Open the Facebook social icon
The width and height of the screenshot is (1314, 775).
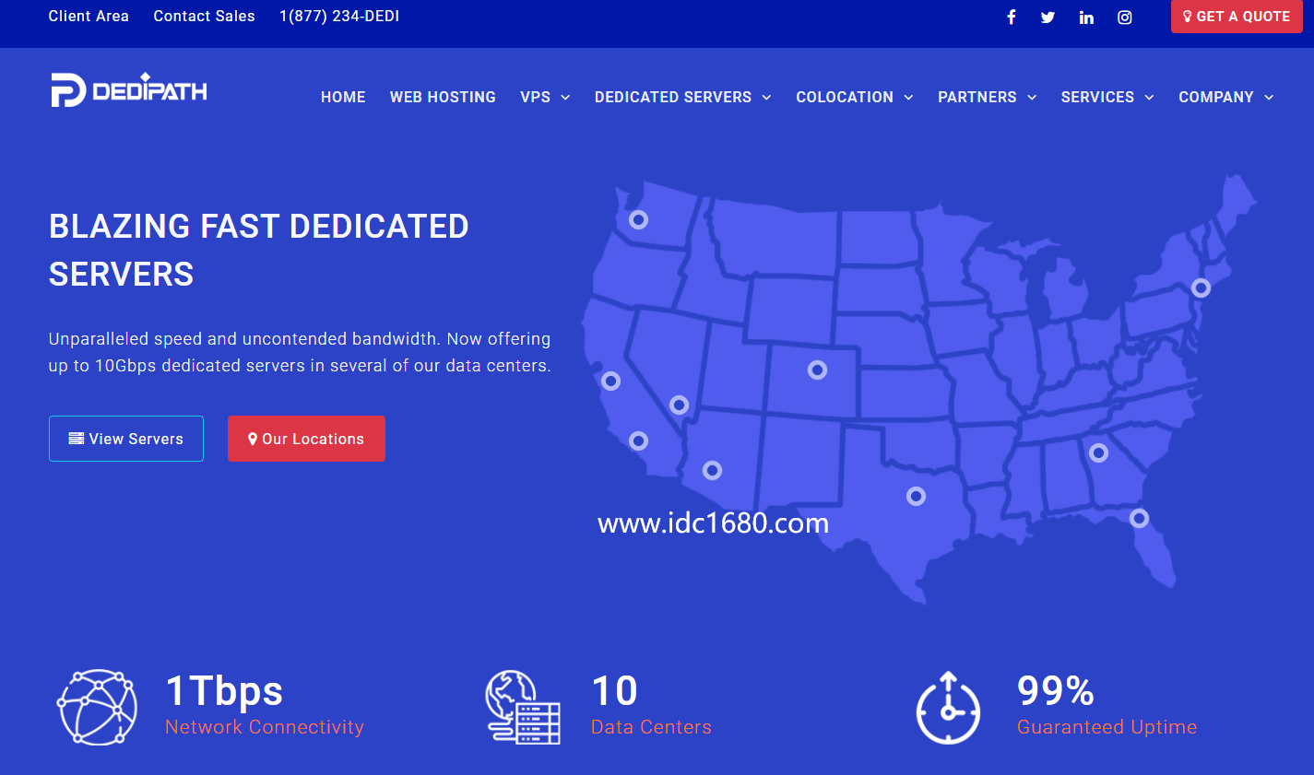pos(1012,17)
